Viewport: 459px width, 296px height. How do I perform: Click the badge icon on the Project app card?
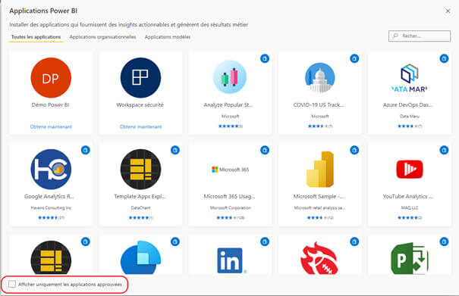[x=444, y=241]
